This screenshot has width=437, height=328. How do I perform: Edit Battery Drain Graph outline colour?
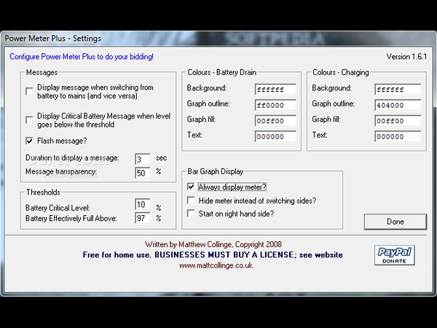(x=275, y=105)
